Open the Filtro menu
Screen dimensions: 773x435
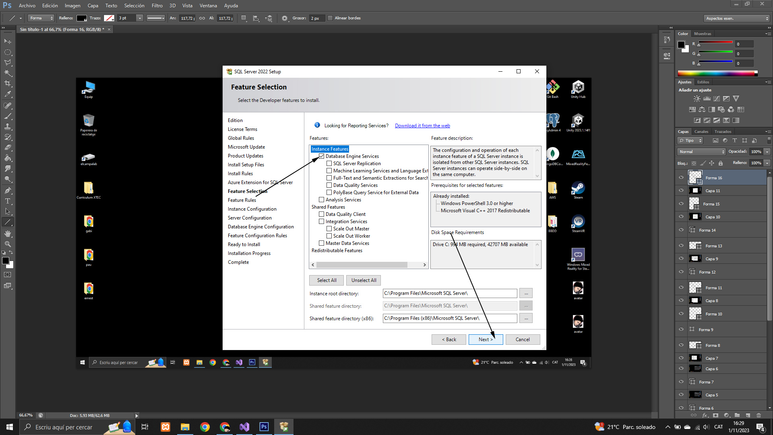pos(157,6)
